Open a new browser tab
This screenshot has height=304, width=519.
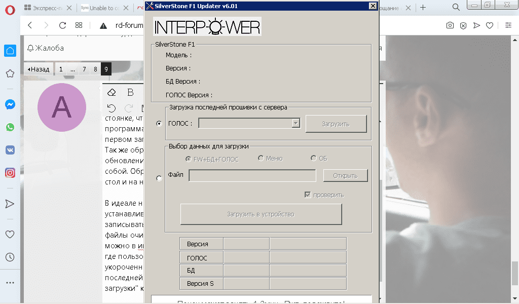point(423,8)
